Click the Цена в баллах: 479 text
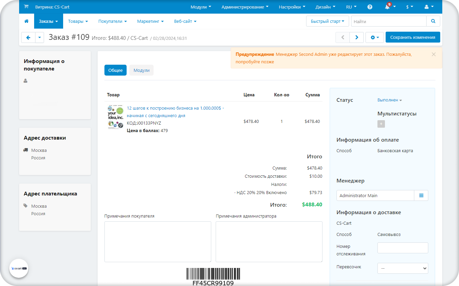The width and height of the screenshot is (459, 286). (x=147, y=130)
